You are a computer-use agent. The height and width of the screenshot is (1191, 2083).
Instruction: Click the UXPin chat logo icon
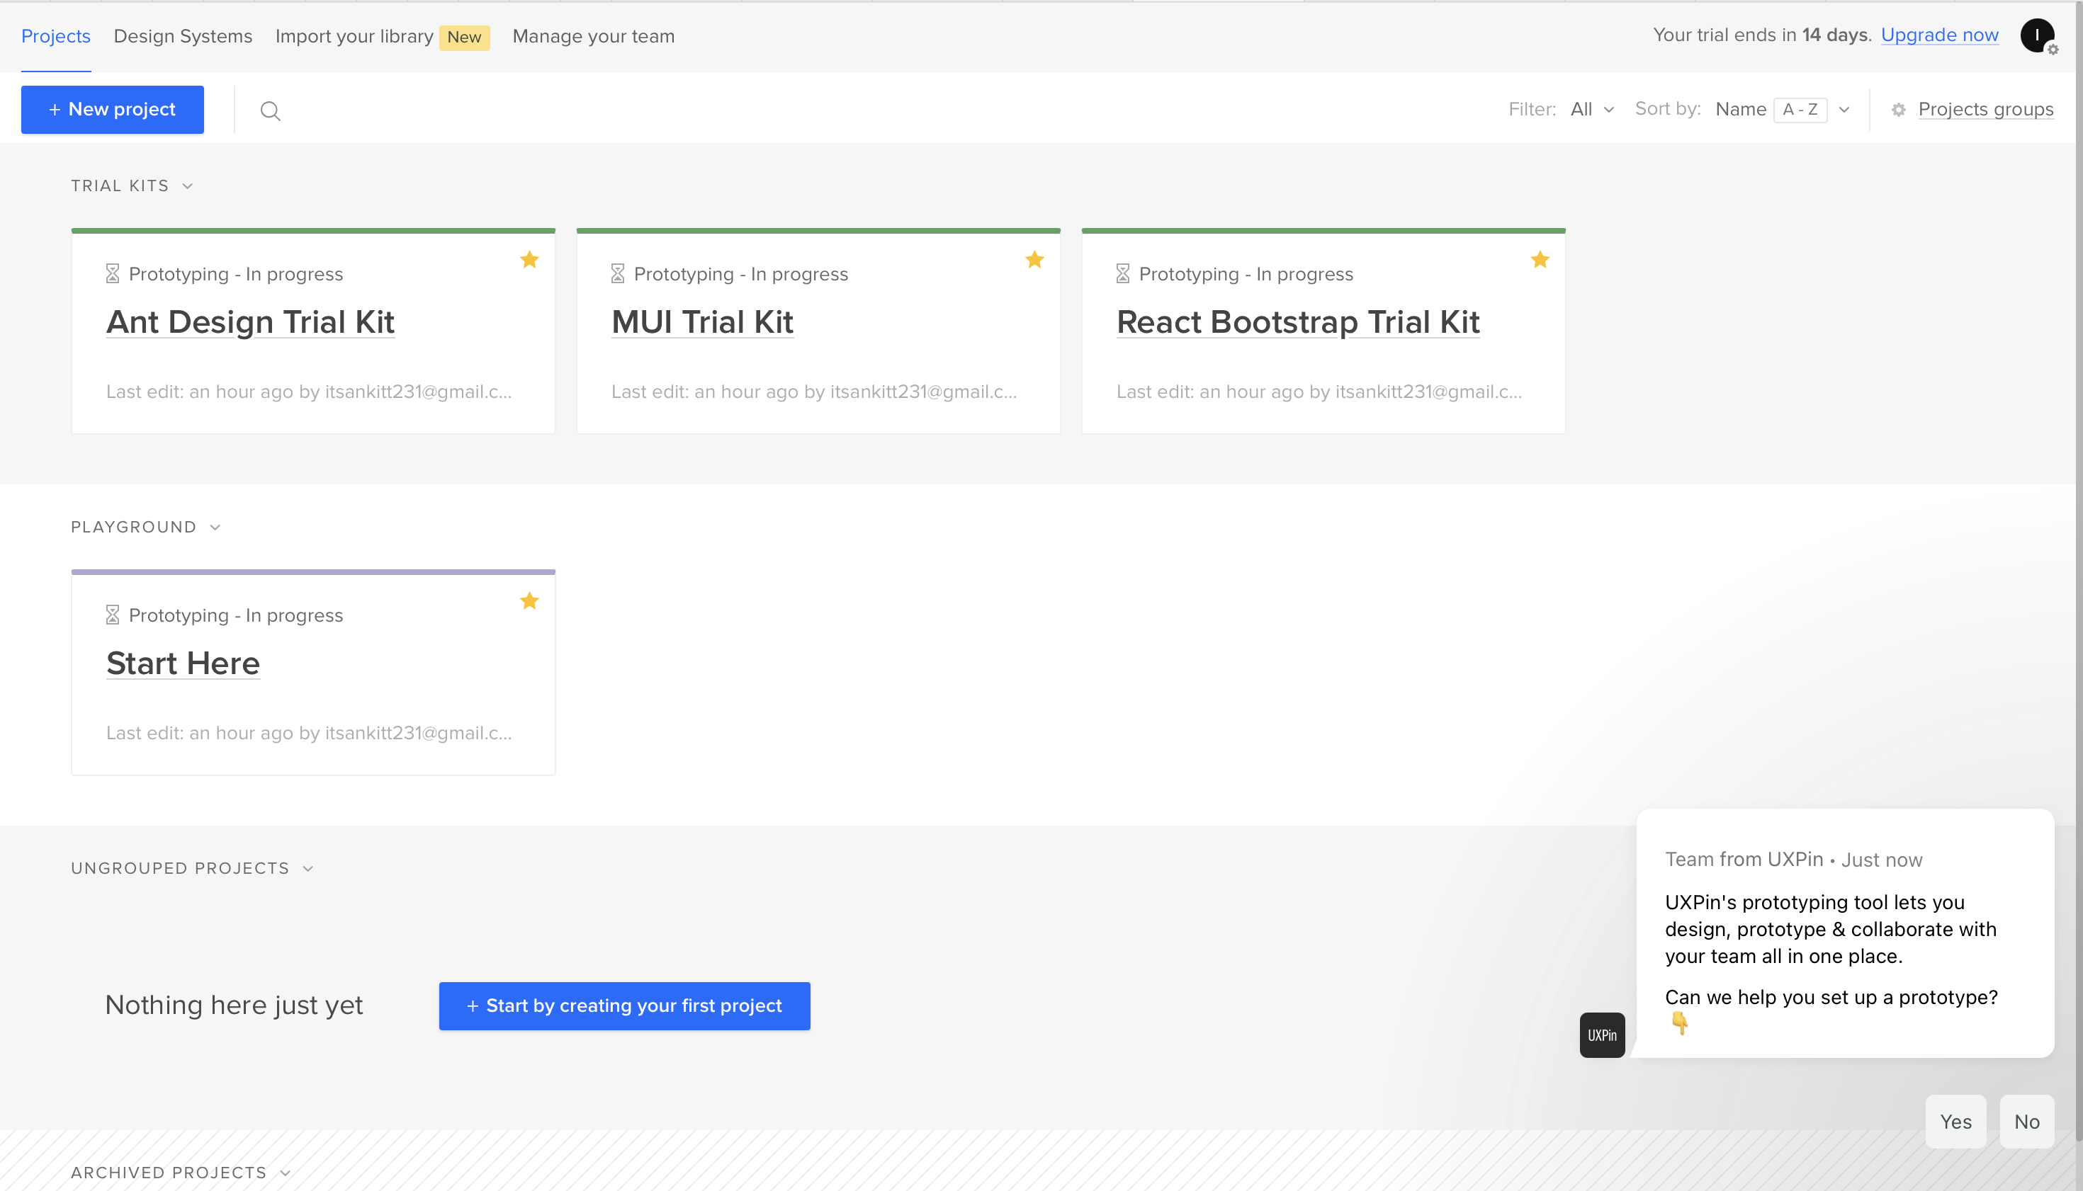tap(1602, 1035)
